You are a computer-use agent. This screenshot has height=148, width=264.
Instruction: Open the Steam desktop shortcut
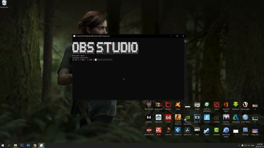tap(207, 131)
